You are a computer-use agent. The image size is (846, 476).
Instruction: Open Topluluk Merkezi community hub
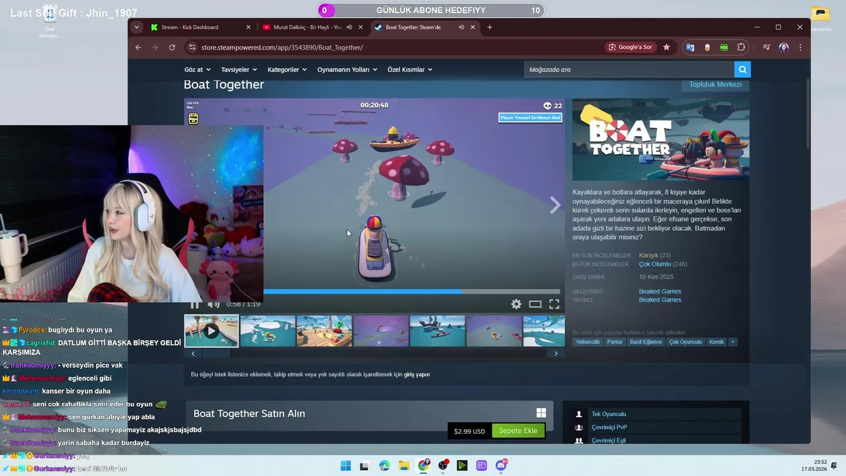(715, 85)
